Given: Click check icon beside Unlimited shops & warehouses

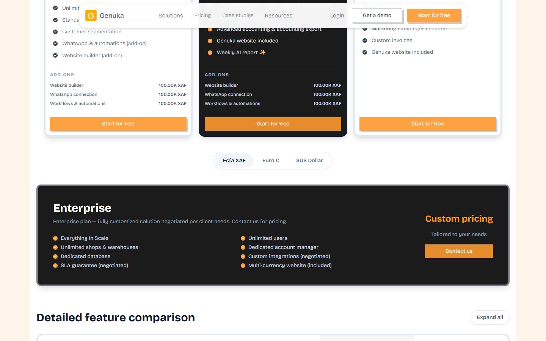Looking at the screenshot, I should click(55, 247).
